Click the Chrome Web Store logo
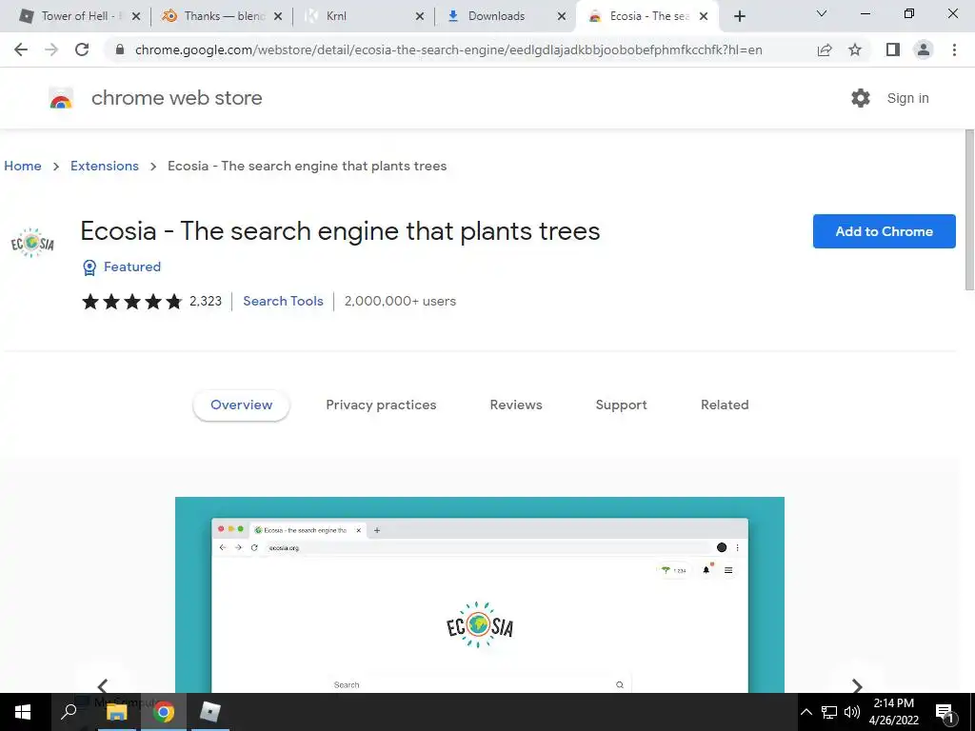975x731 pixels. [x=61, y=99]
